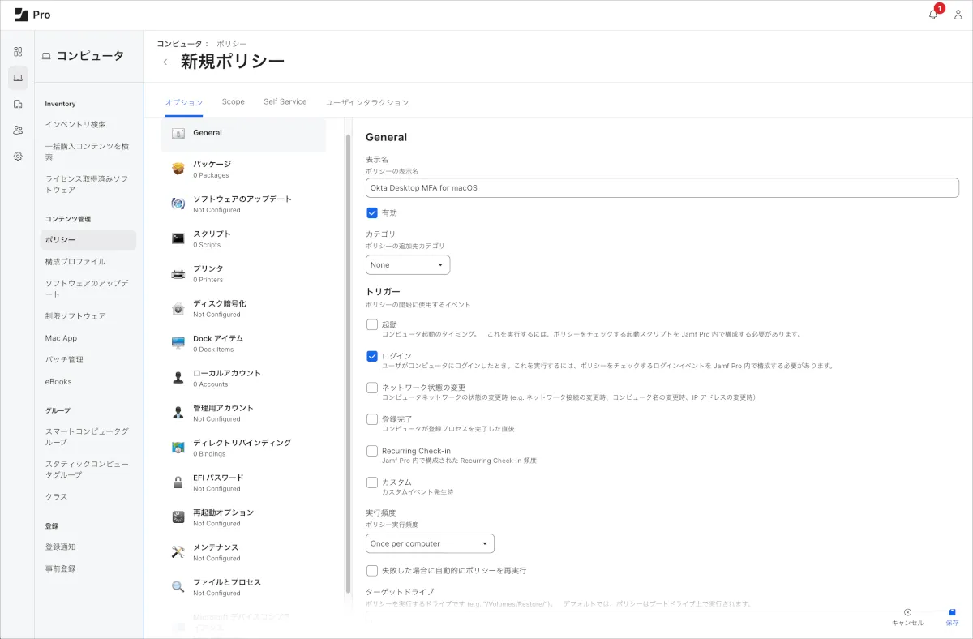Select the Devices icon in left rail

pyautogui.click(x=18, y=104)
